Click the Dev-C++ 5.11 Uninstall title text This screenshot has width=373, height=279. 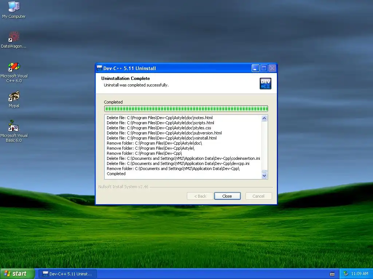130,68
